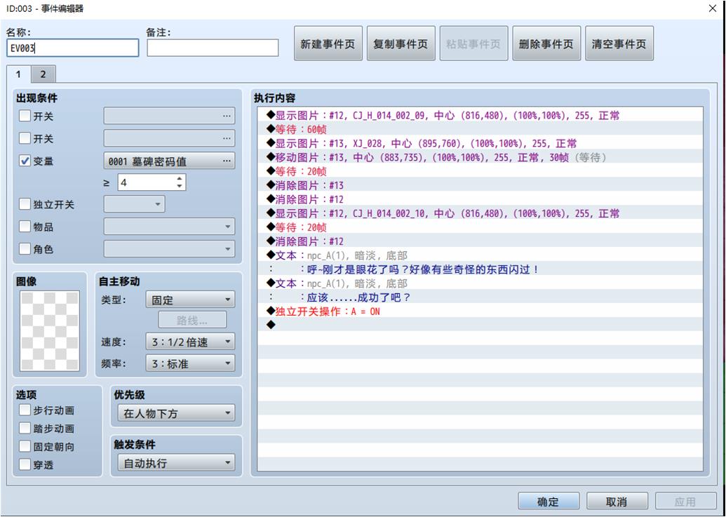This screenshot has width=726, height=517.
Task: Open the 0001 墓碑密码值 variable selector
Action: coord(169,161)
